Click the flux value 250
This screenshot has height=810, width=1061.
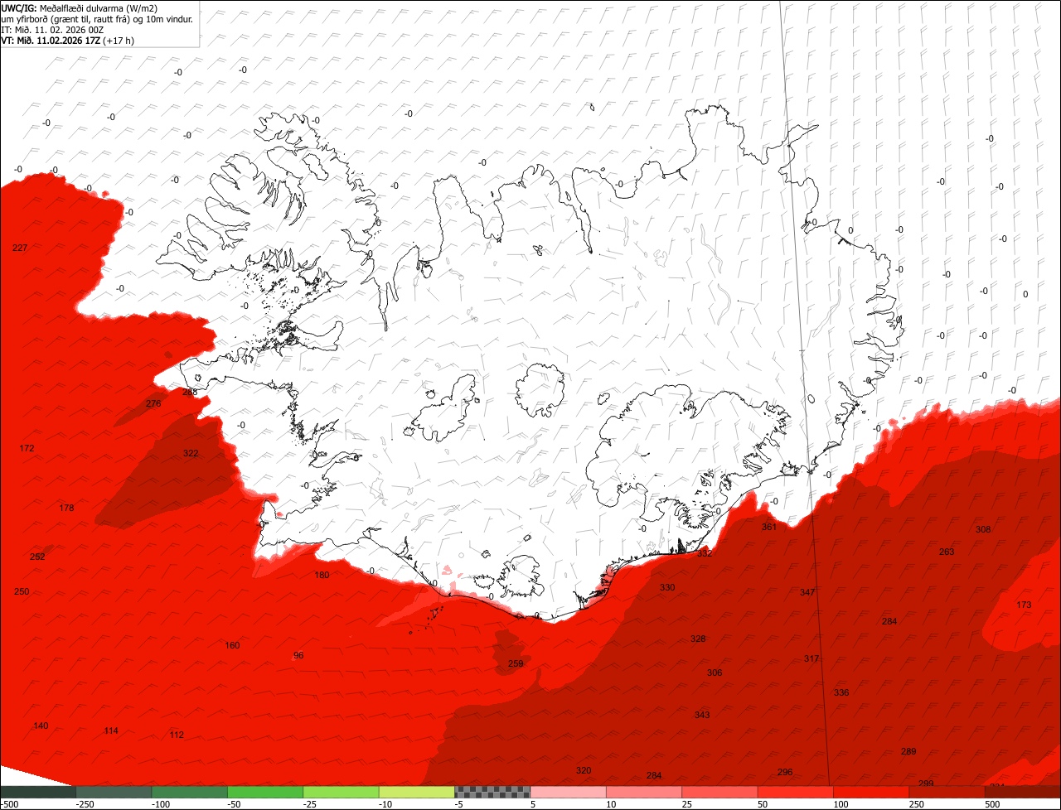[x=22, y=591]
